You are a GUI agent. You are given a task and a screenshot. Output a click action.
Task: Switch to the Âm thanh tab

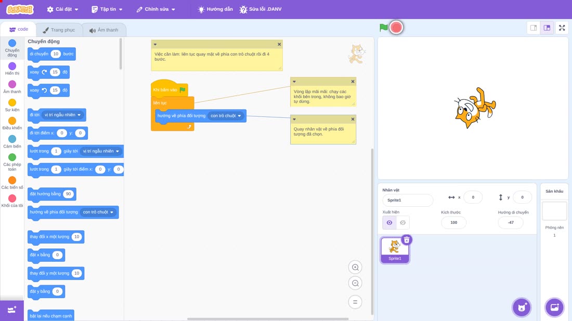coord(104,30)
